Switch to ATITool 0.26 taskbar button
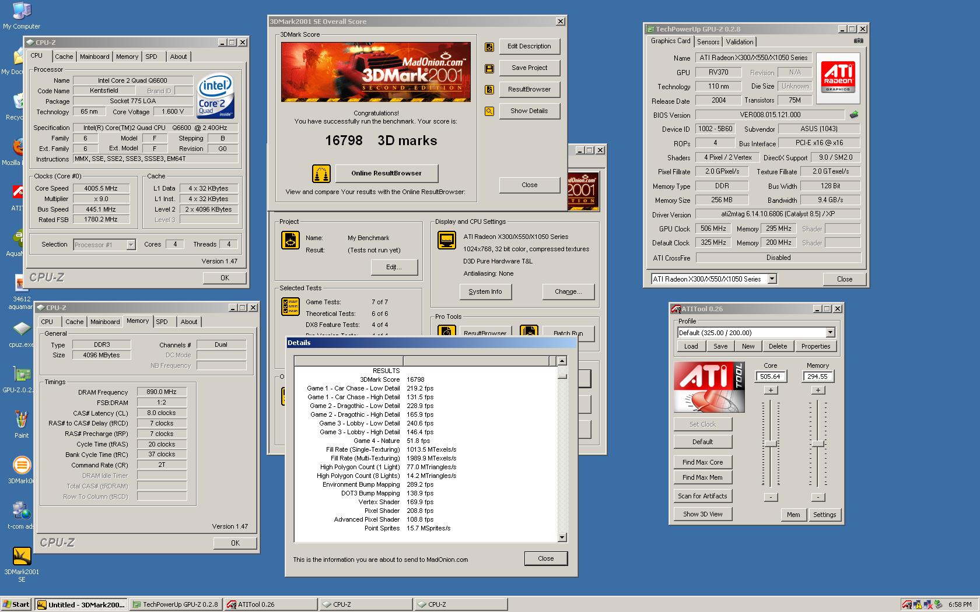Viewport: 980px width, 612px height. coord(271,604)
